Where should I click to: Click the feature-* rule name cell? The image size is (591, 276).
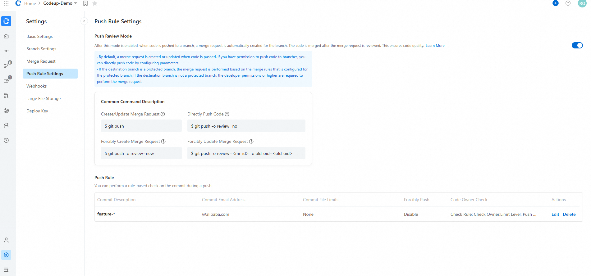106,214
